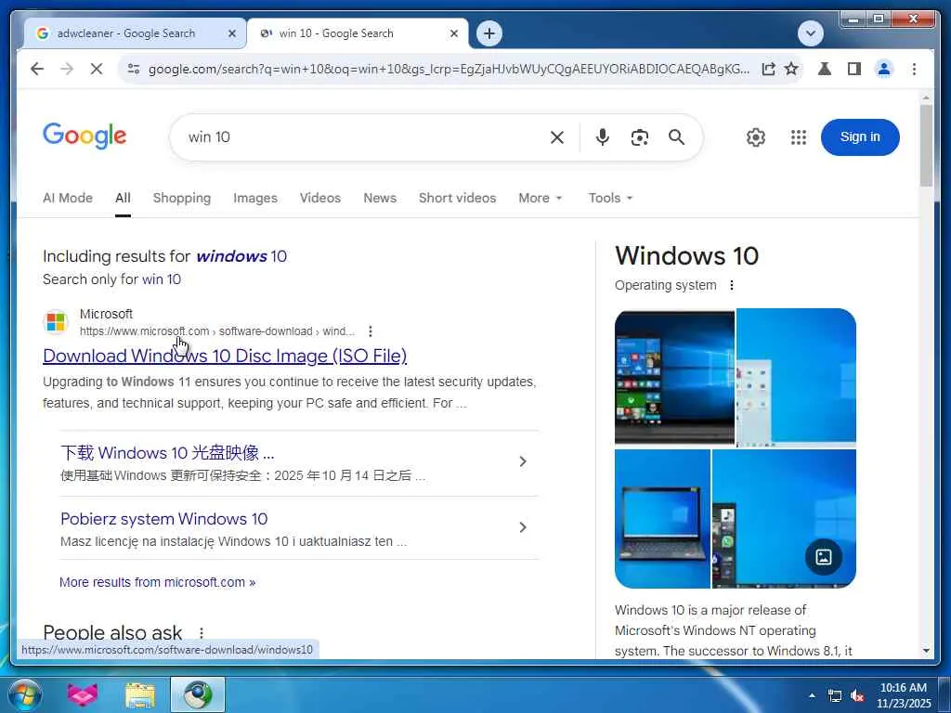This screenshot has height=713, width=951.
Task: View site information icon in address bar
Action: [134, 69]
